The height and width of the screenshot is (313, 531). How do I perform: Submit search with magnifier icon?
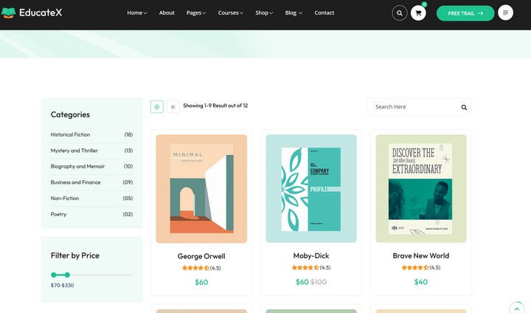(x=464, y=107)
